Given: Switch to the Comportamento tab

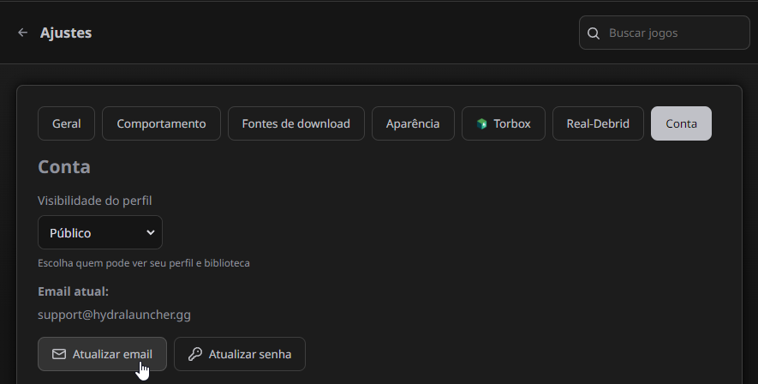Looking at the screenshot, I should click(x=162, y=123).
